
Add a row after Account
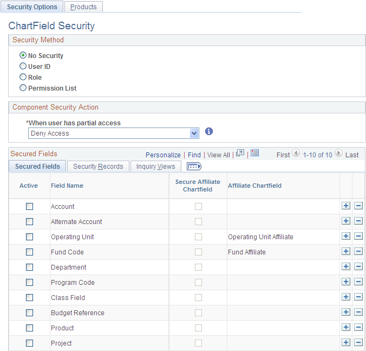pos(345,206)
